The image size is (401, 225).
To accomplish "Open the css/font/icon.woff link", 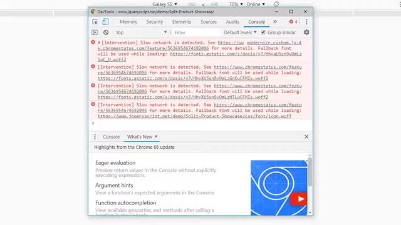I will 194,116.
